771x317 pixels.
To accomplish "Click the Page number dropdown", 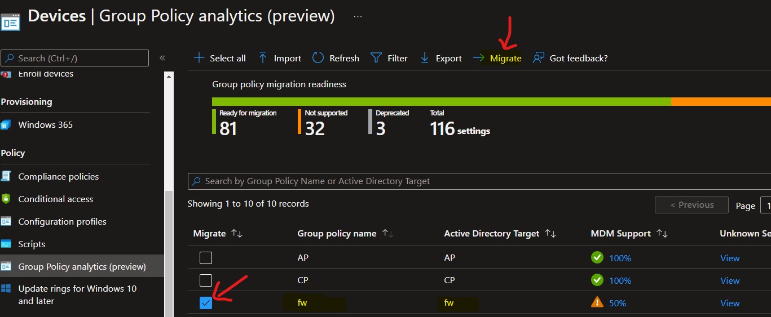I will coord(766,206).
